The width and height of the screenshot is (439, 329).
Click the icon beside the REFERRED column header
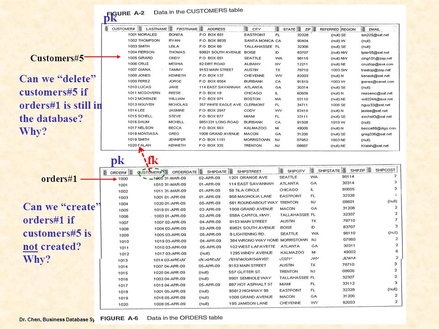314,29
